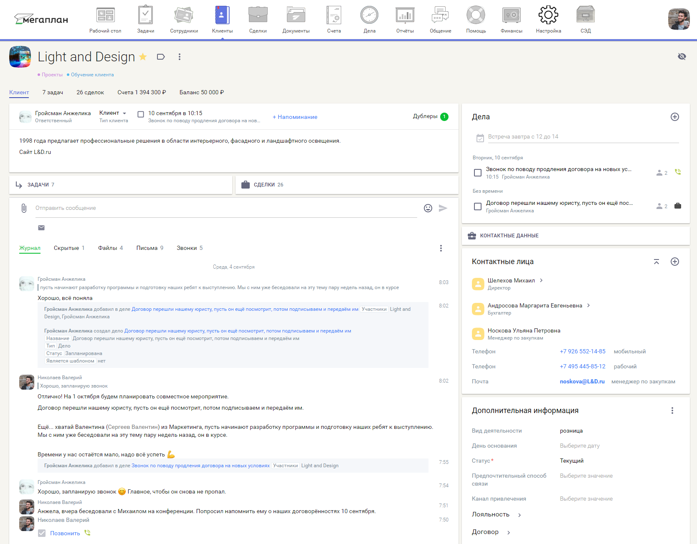697x544 pixels.
Task: Check the 10 сентября в 10:15 reminder checkbox
Action: 141,114
